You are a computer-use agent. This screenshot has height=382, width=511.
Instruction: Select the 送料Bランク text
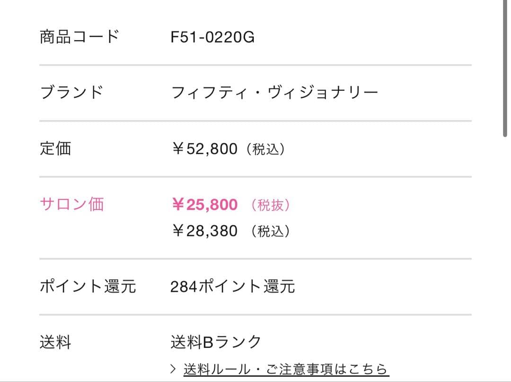(x=216, y=342)
